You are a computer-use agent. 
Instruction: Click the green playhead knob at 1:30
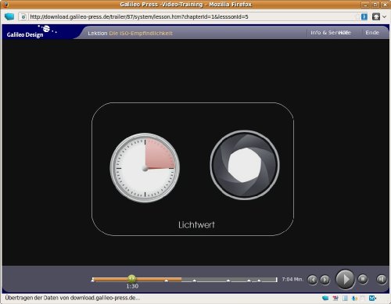click(x=132, y=278)
